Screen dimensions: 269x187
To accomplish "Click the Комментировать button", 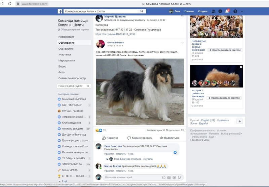I will (140, 138).
